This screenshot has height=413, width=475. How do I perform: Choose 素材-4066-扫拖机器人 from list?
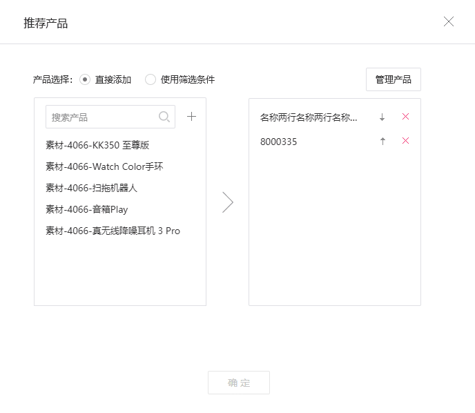tap(92, 188)
